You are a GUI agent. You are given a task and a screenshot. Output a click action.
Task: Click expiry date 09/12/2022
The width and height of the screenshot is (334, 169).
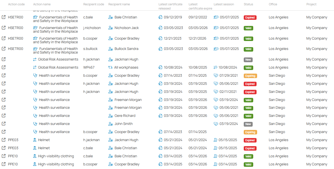198,17
